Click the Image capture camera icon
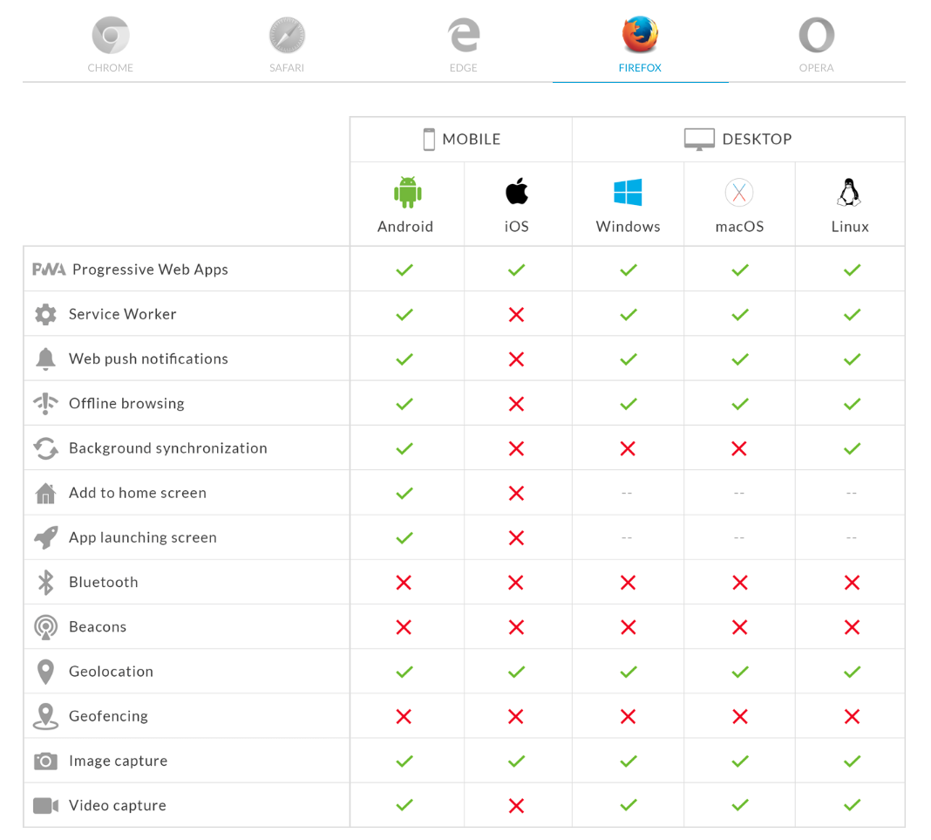Image resolution: width=931 pixels, height=840 pixels. 45,761
